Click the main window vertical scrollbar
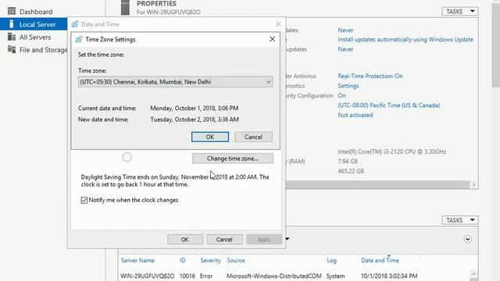 (496, 44)
